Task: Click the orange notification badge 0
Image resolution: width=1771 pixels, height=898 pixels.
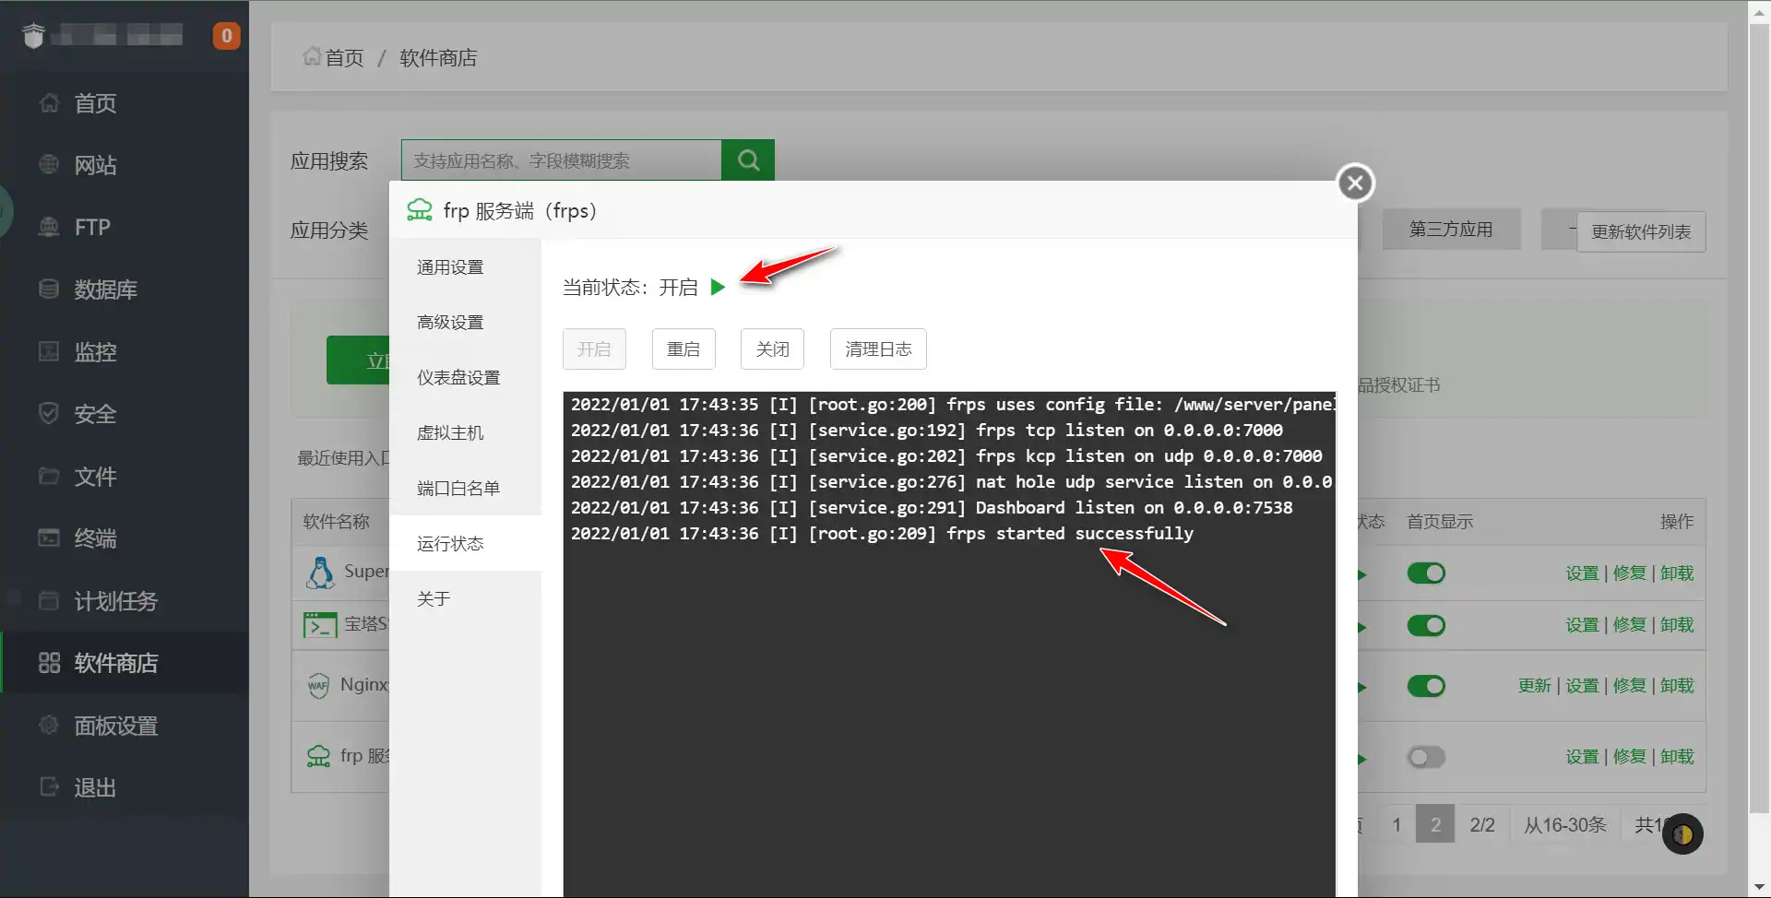Action: pos(226,36)
